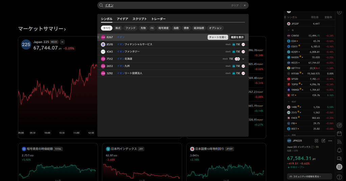Image resolution: width=346 pixels, height=181 pixels.
Task: Toggle the 指数 filter chip
Action: click(176, 28)
